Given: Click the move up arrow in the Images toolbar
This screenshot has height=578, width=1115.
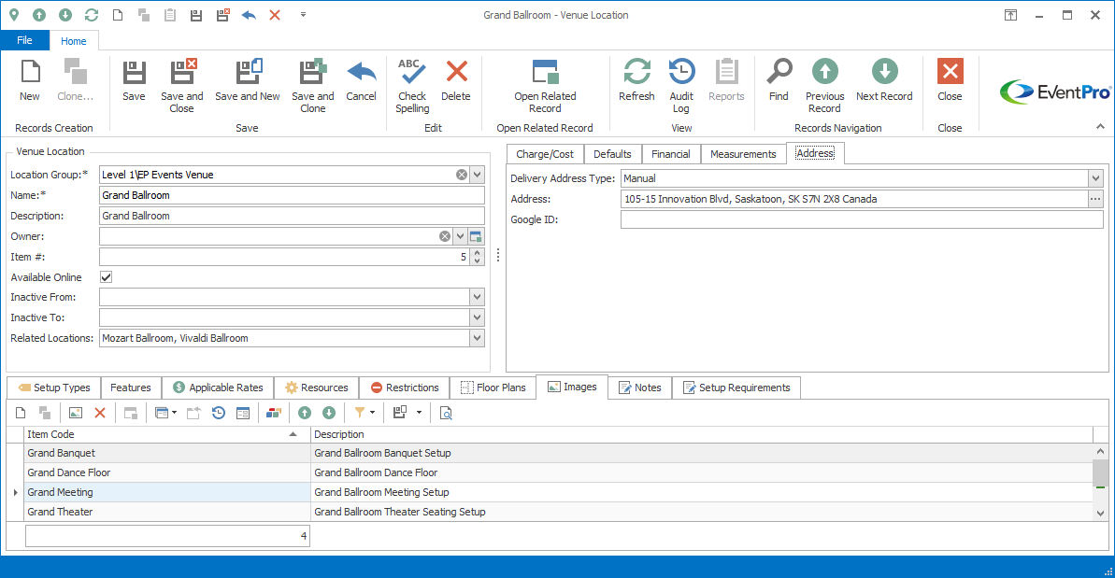Looking at the screenshot, I should coord(305,414).
